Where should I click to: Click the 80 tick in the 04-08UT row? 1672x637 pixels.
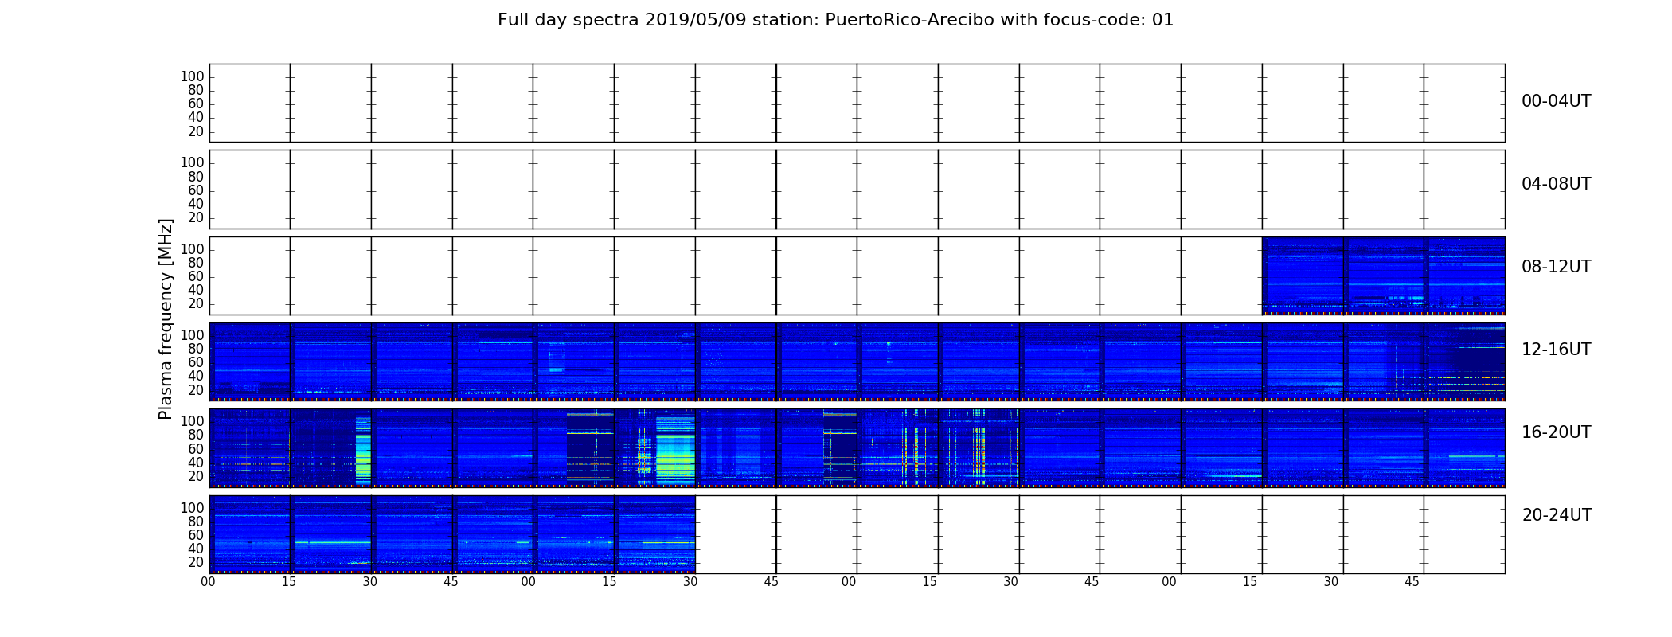[196, 177]
